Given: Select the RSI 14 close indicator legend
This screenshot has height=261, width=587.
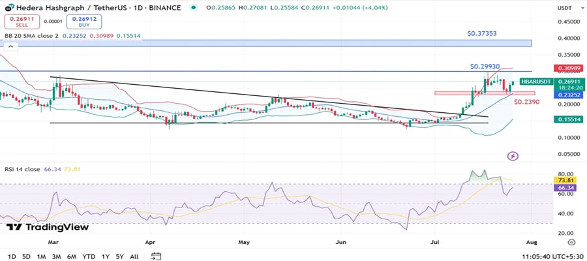Looking at the screenshot, I should (22, 169).
